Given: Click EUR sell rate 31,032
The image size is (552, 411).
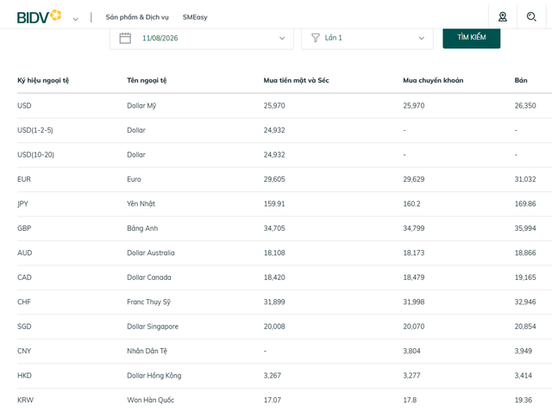Looking at the screenshot, I should click(x=525, y=179).
